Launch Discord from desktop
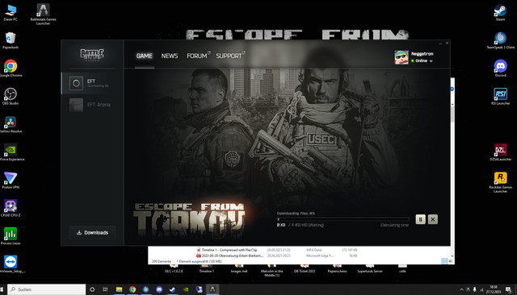 point(500,69)
